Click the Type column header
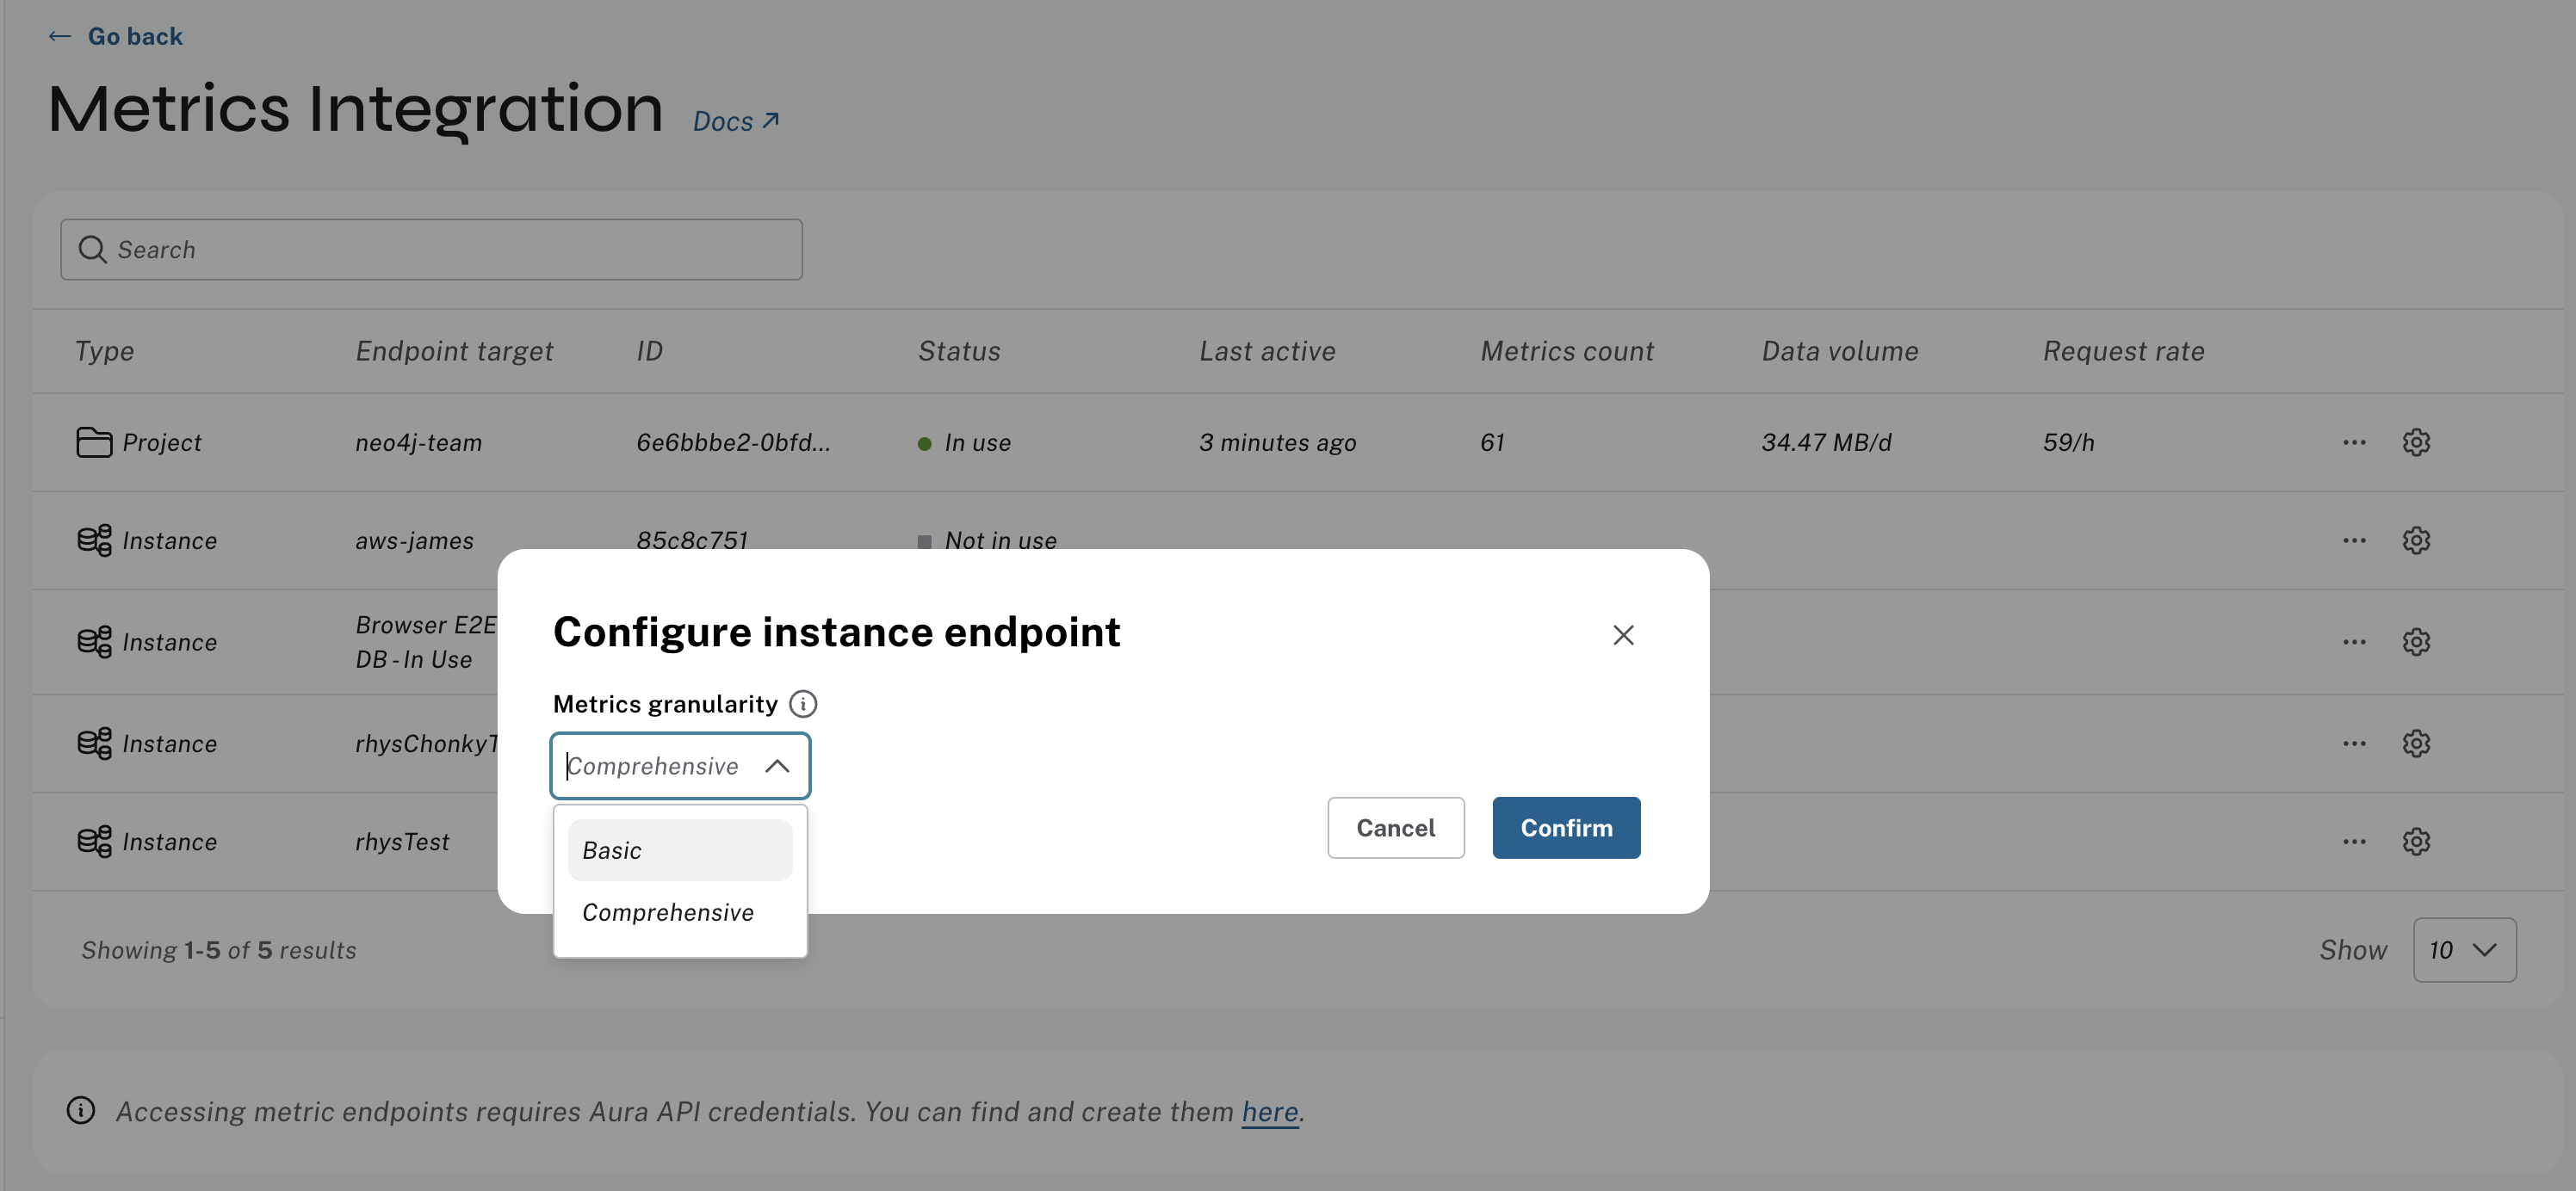2576x1191 pixels. tap(104, 352)
